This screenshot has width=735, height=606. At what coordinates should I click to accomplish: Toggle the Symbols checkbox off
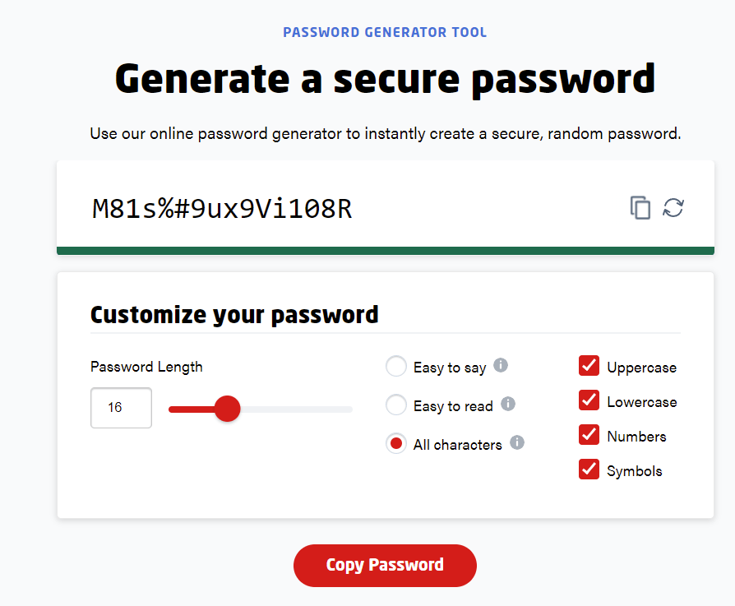coord(589,470)
